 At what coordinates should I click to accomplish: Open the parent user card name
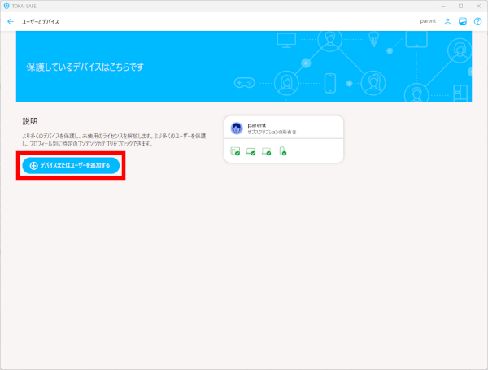coord(258,124)
